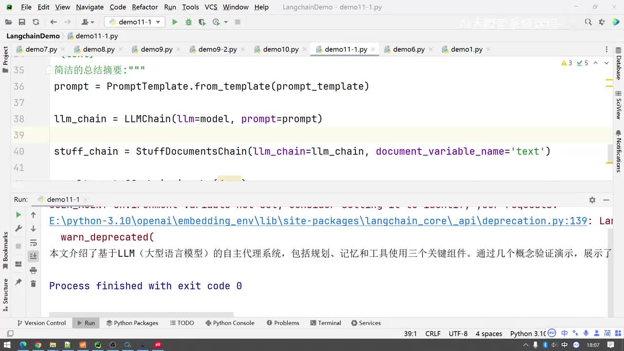The image size is (624, 351).
Task: Open the VCS menu
Action: click(211, 7)
